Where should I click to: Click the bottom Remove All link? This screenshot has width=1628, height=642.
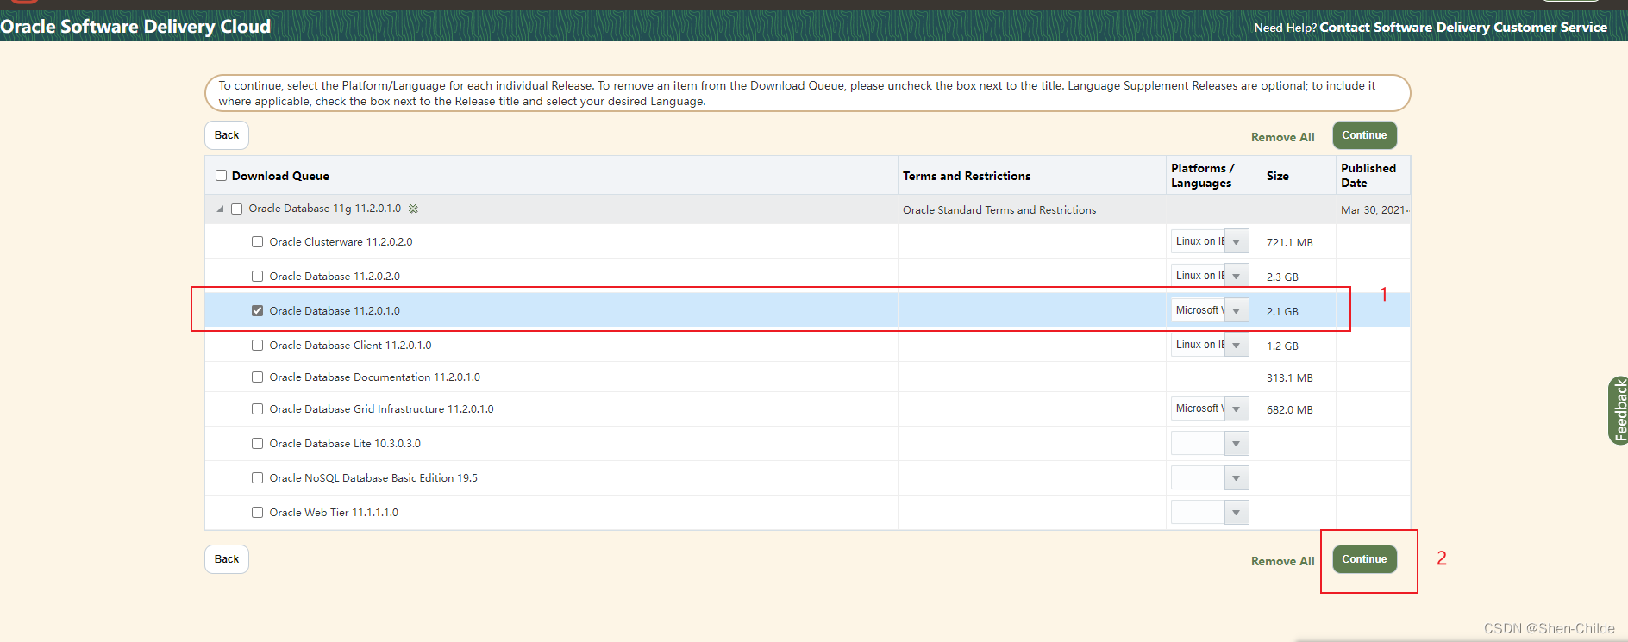point(1282,561)
